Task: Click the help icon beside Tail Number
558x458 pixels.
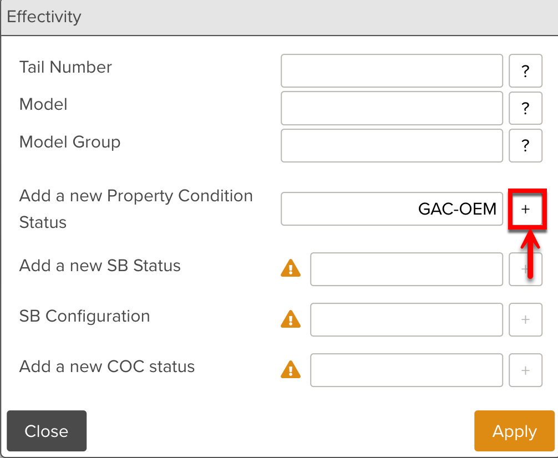Action: pos(525,71)
